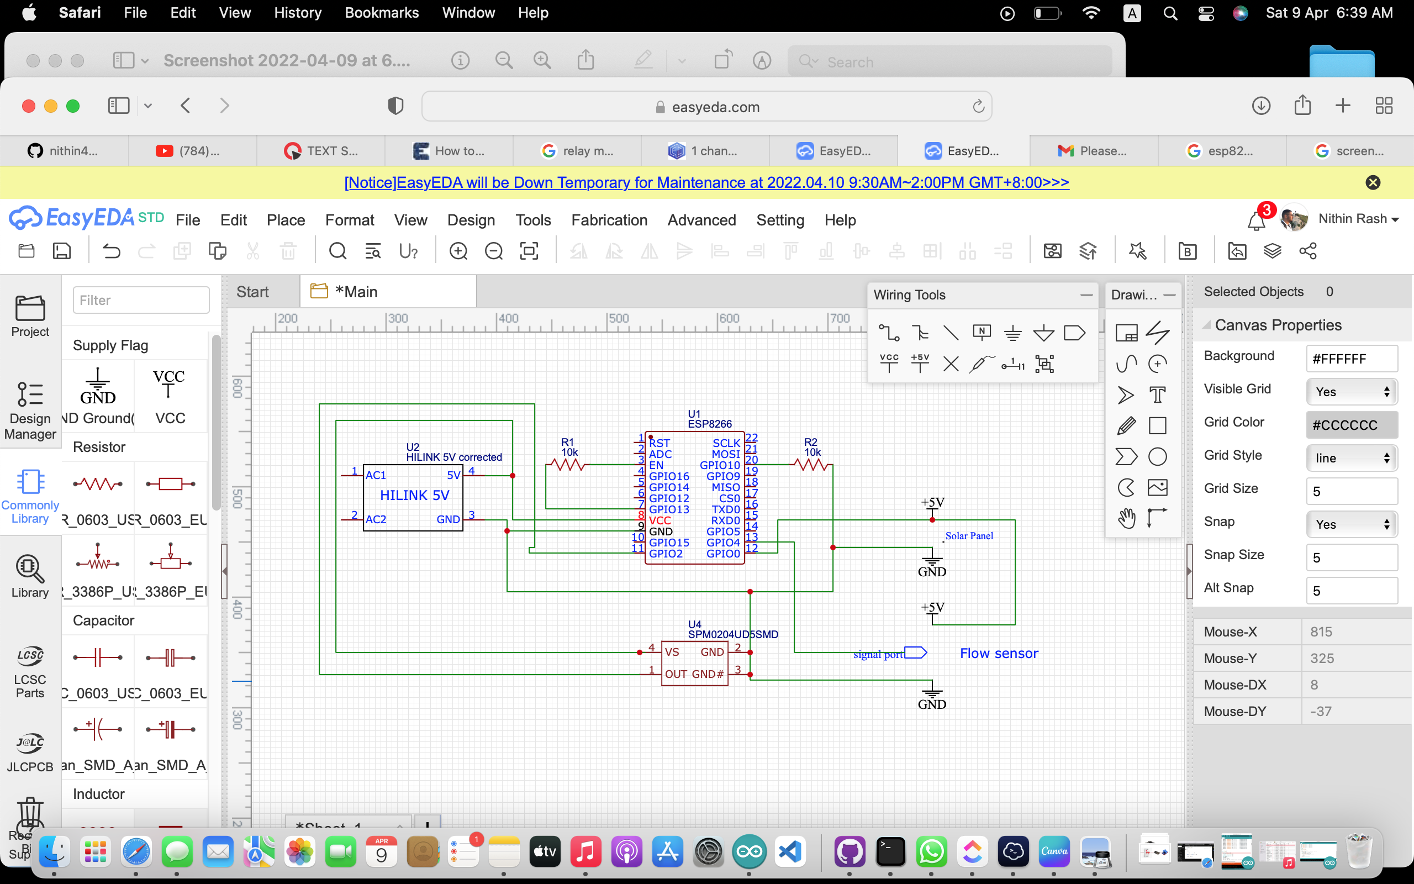Dismiss the yellow notice banner
Viewport: 1414px width, 884px height.
[1373, 183]
